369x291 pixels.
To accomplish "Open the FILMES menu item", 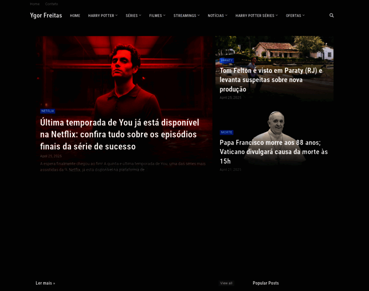I will tap(155, 16).
